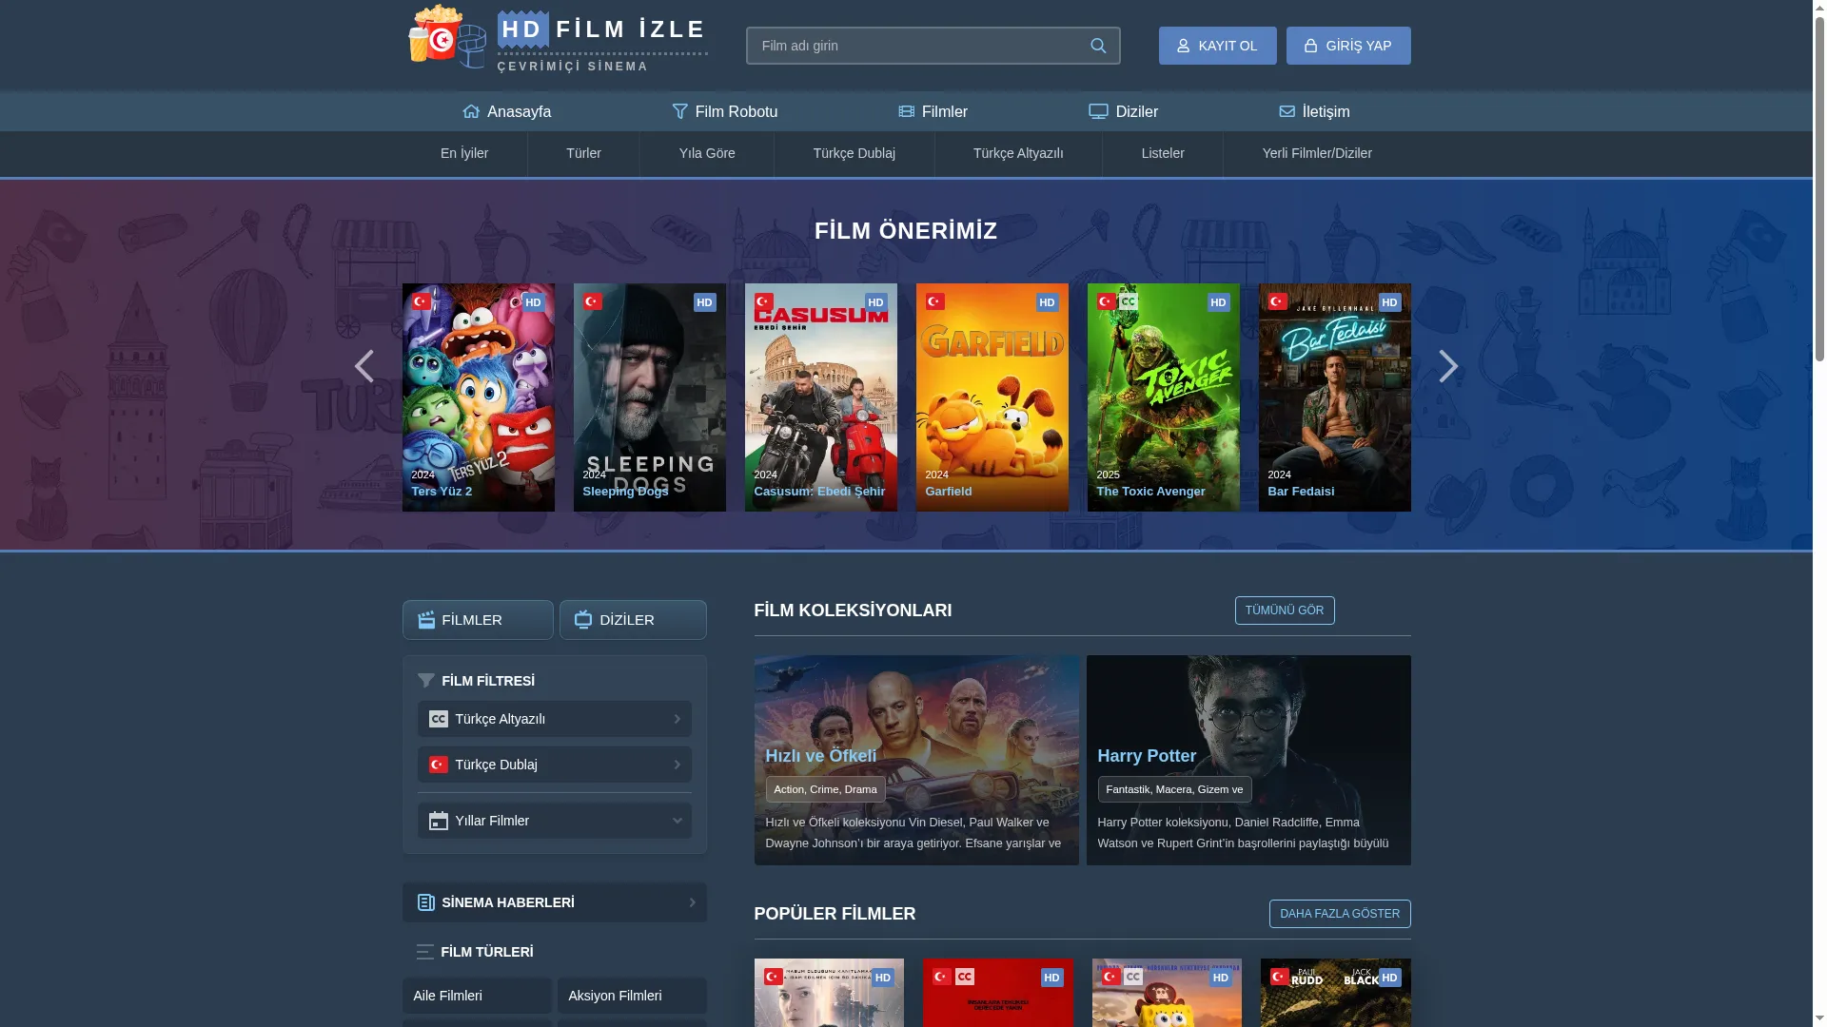Open the Bar Fedaisi poster
1827x1027 pixels.
pos(1335,397)
